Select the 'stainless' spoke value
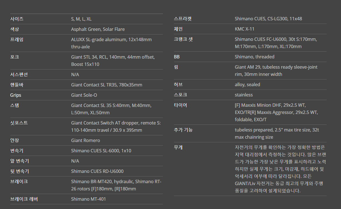 point(244,95)
